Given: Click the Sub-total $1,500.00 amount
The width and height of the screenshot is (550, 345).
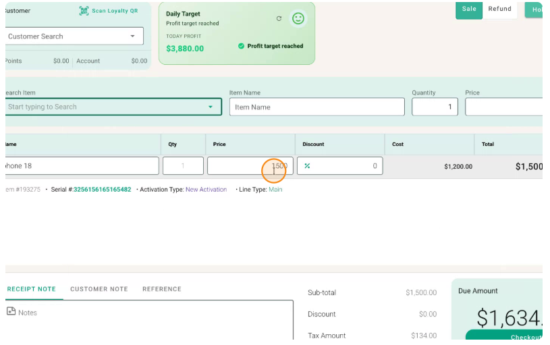Looking at the screenshot, I should pos(421,293).
